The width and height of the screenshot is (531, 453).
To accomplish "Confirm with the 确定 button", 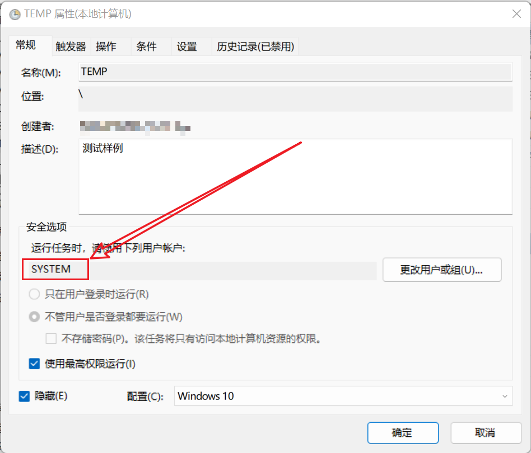I will coord(402,432).
